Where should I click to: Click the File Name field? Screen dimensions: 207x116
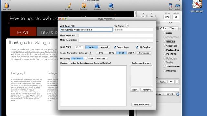tap(133, 30)
